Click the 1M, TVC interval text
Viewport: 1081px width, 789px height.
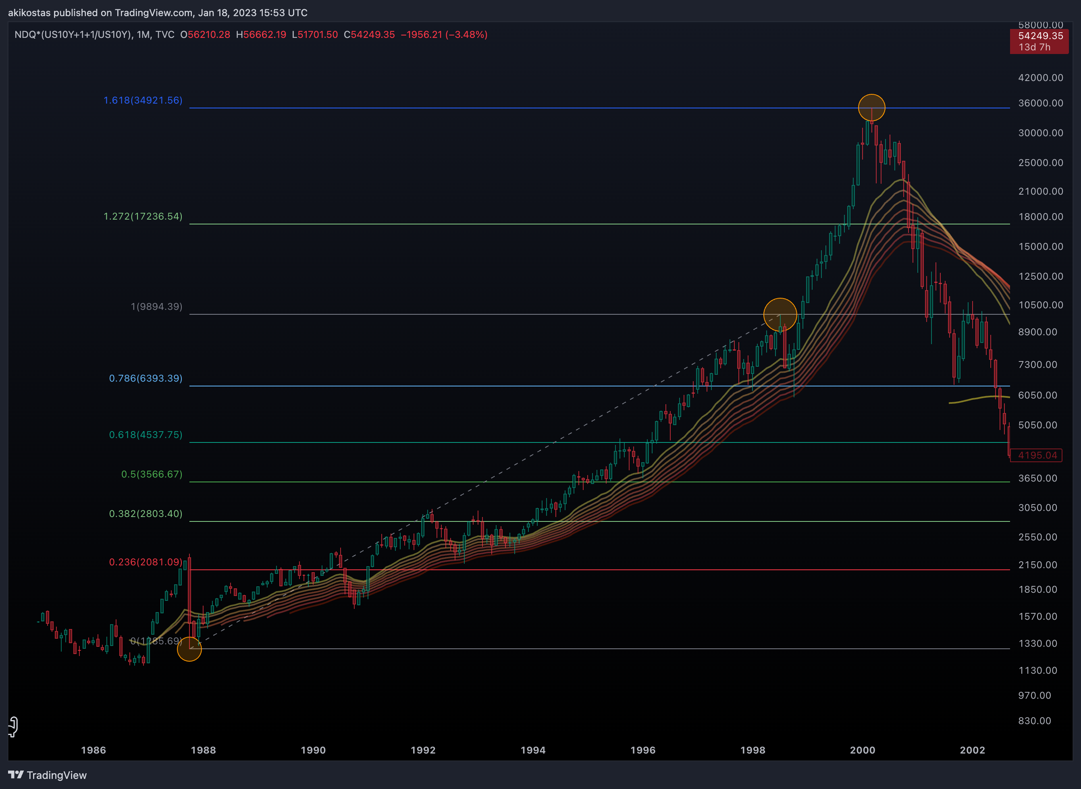tap(155, 34)
